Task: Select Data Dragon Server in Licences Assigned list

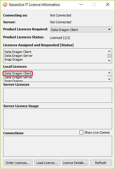Action: (x=18, y=56)
